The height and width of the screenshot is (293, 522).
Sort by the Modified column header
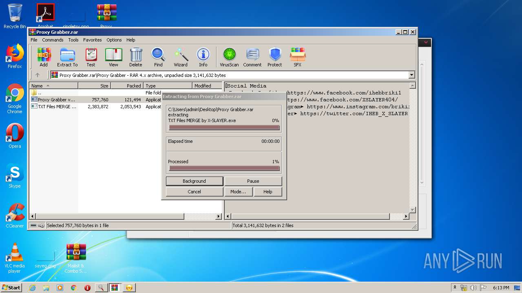(x=207, y=86)
